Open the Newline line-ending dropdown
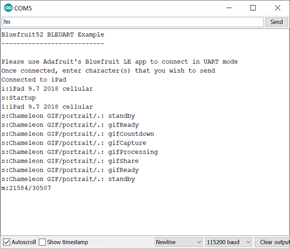The width and height of the screenshot is (290, 249). 178,242
